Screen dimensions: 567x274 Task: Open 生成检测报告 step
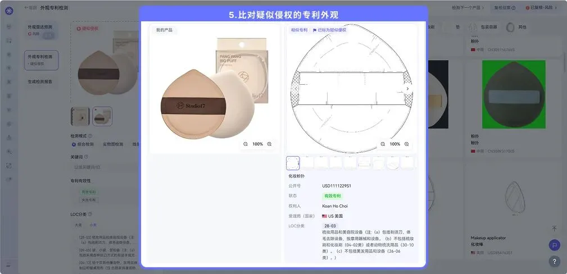[x=40, y=82]
